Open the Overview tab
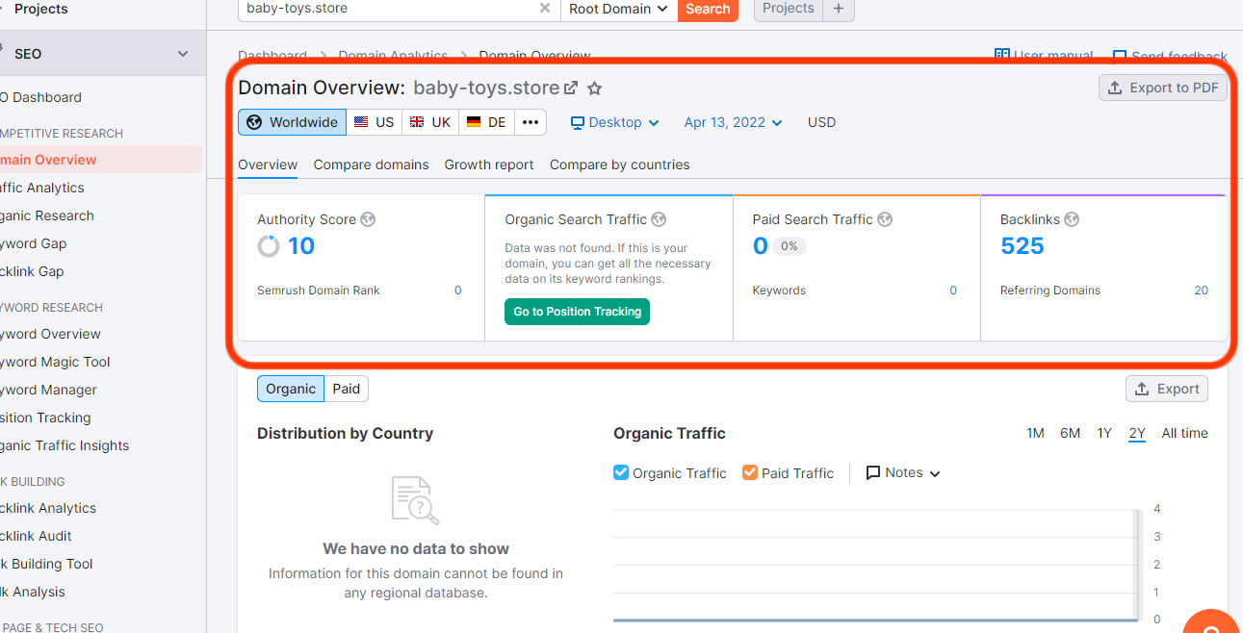 [x=268, y=165]
